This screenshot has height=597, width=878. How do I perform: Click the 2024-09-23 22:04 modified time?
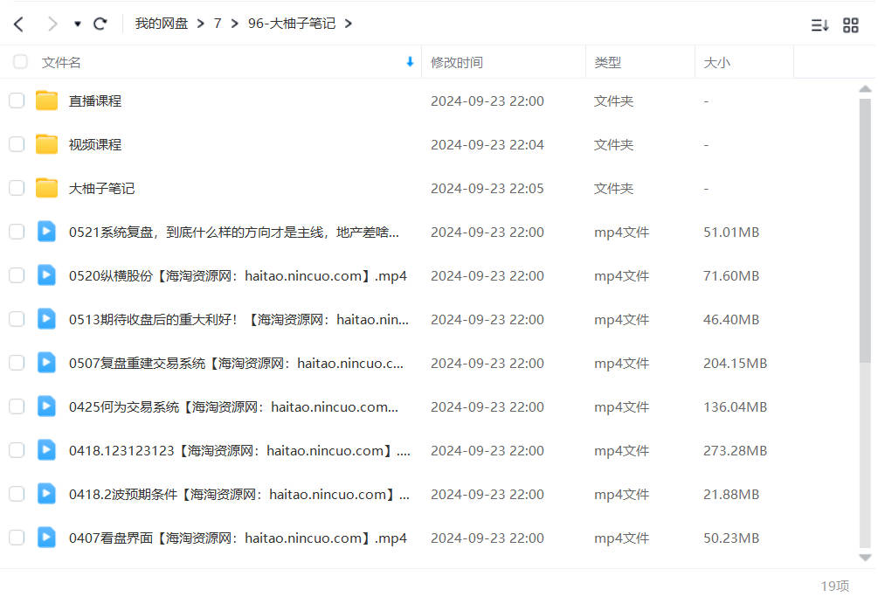pos(487,144)
